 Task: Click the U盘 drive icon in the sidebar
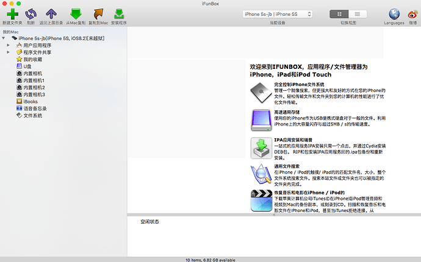tap(19, 66)
